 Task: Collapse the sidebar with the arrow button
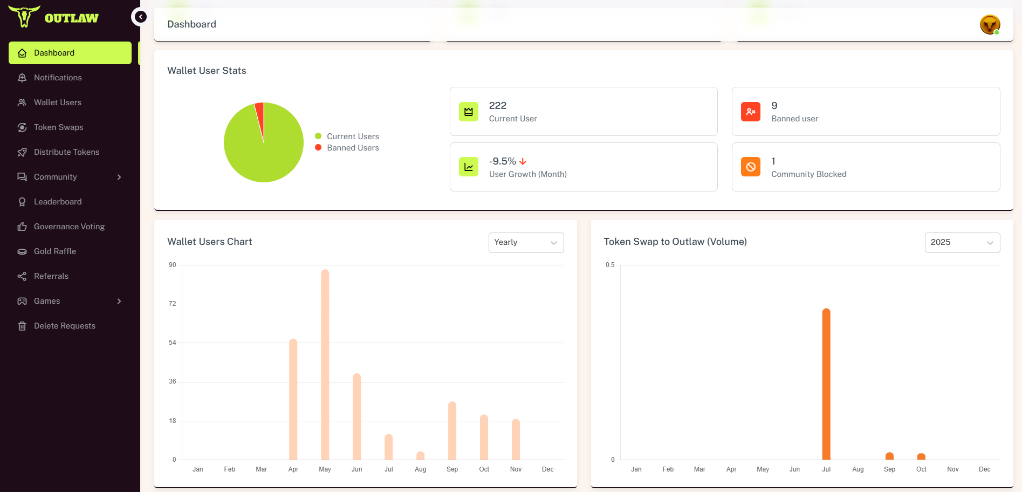[140, 17]
